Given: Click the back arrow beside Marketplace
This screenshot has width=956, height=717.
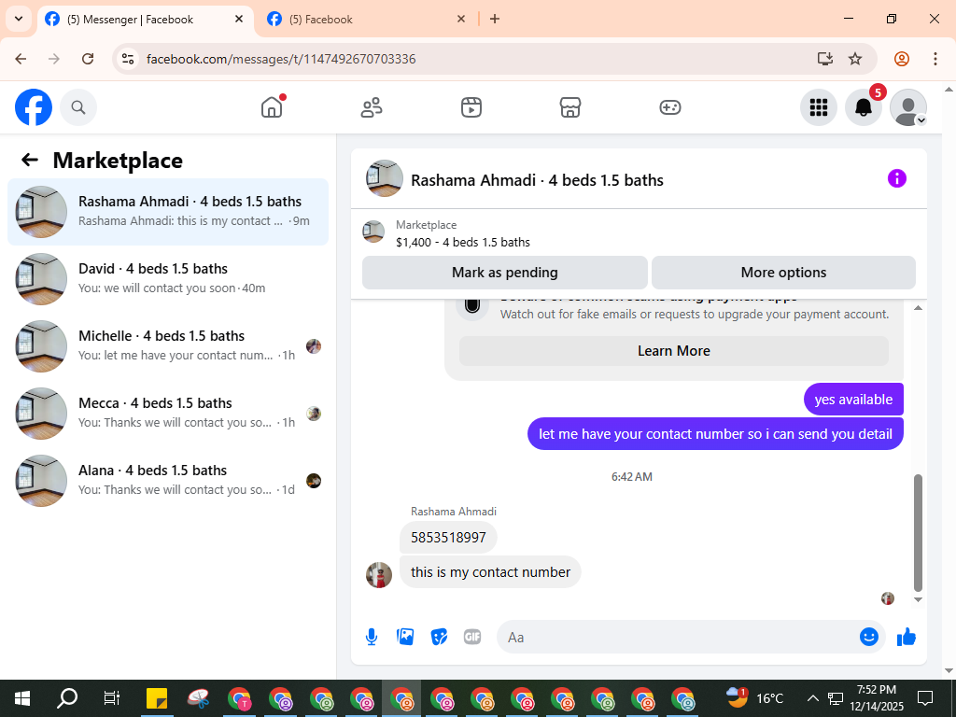Looking at the screenshot, I should (30, 160).
